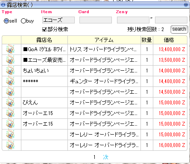Sort by 数量 column header
This screenshot has height=164, width=190.
(147, 40)
